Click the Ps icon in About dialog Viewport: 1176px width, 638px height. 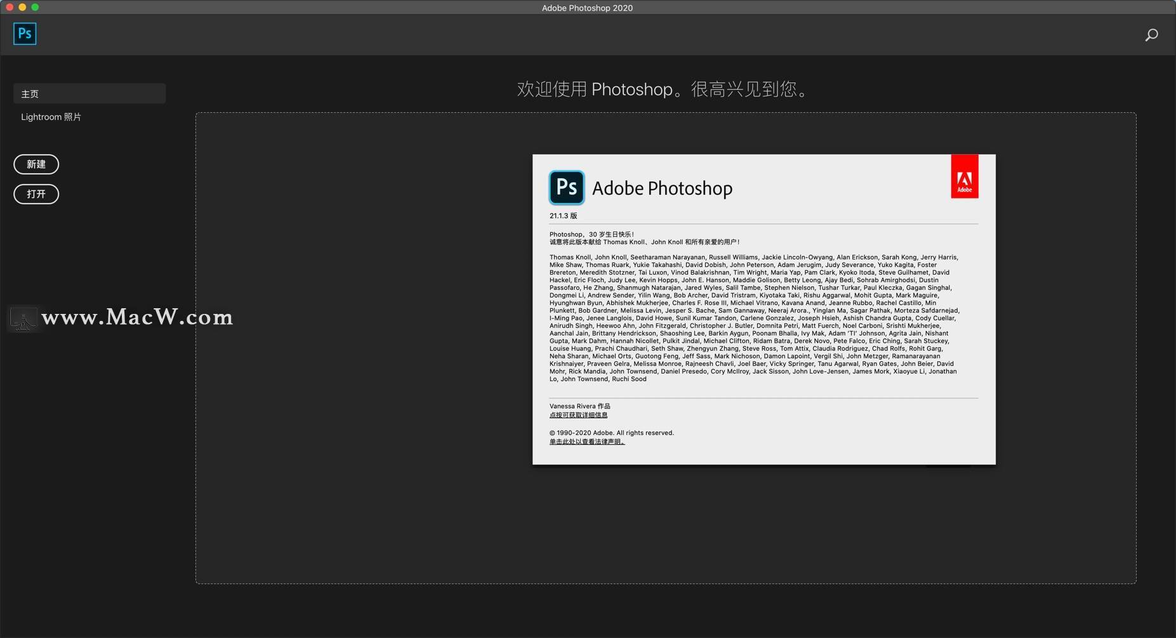pos(566,187)
